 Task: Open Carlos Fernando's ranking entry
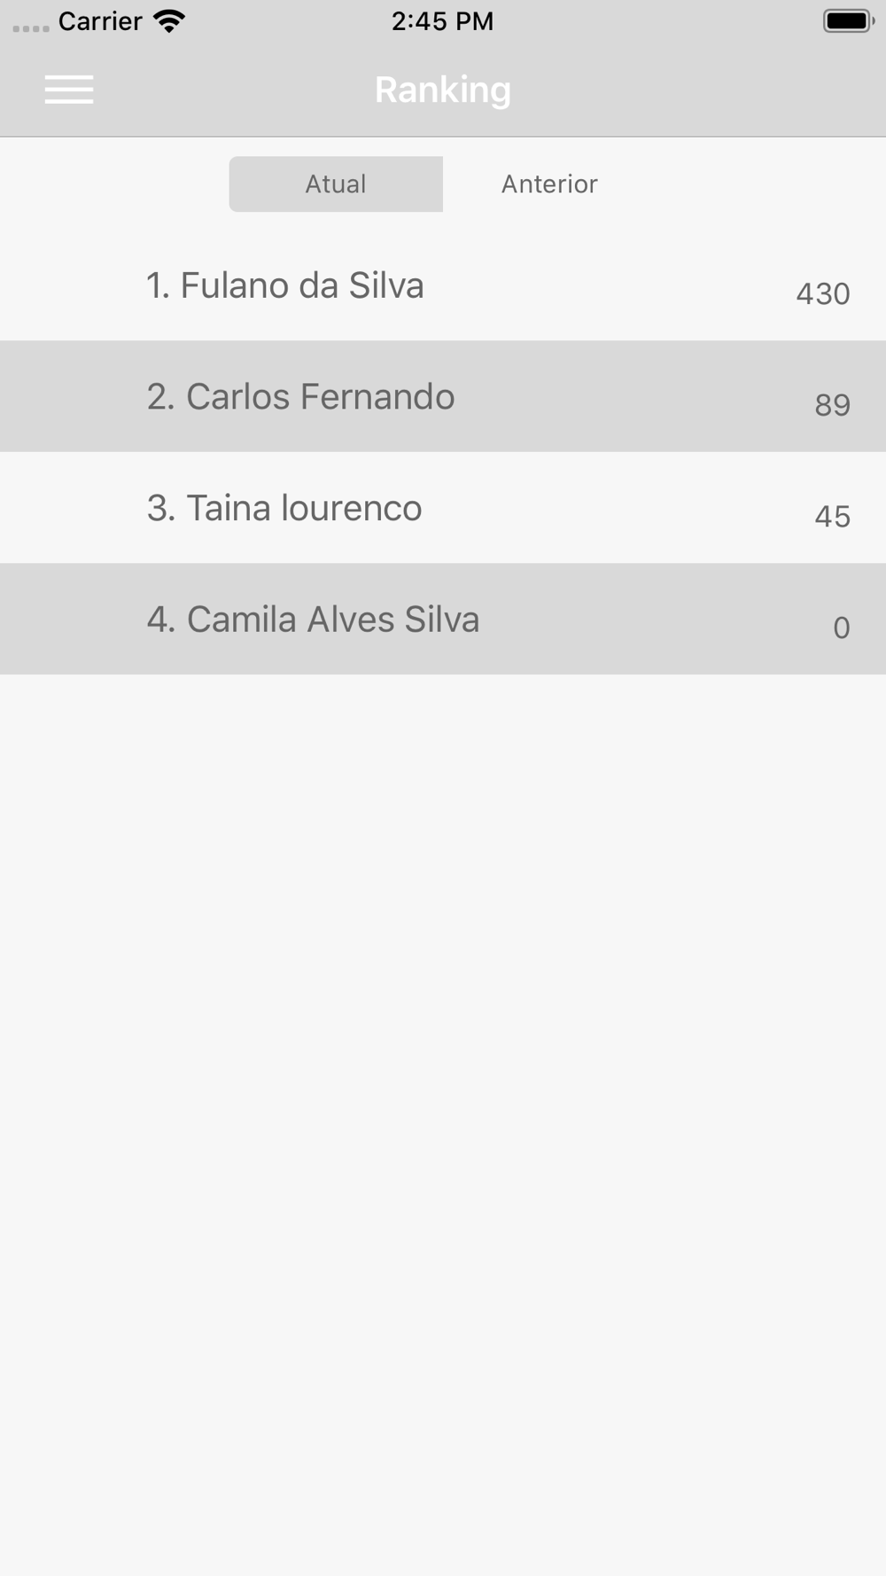[x=443, y=396]
